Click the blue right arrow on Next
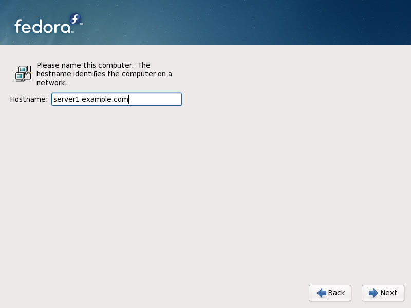 [373, 293]
